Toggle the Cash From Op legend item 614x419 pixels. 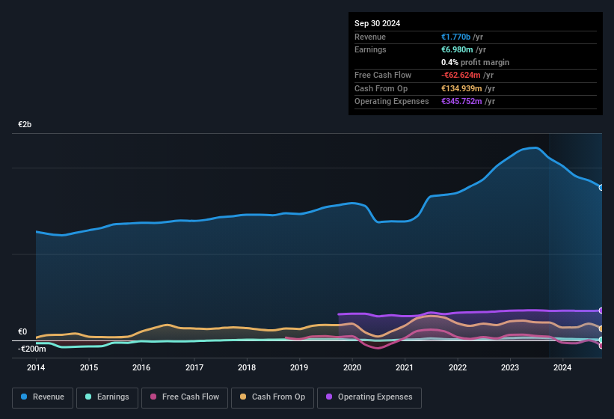[x=271, y=397]
